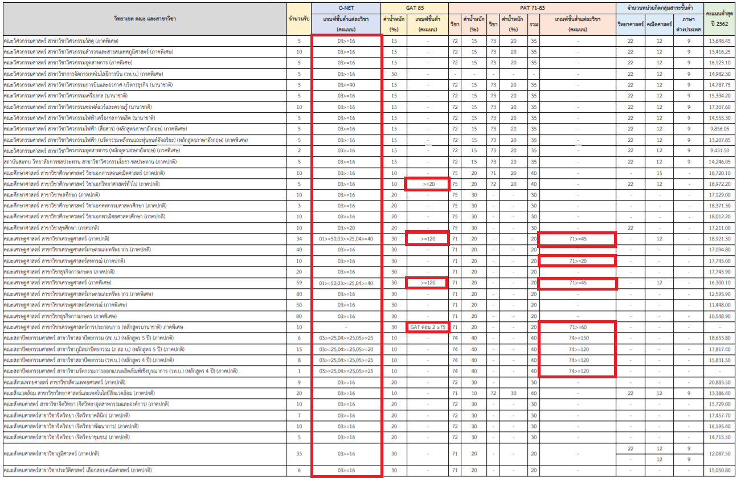737x478 pixels.
Task: Click row 'ภูมิสถาปัตยกรรม (ภ.สถ.บ.) (หลักสูตร 5 ปี)'
Action: 368,349
